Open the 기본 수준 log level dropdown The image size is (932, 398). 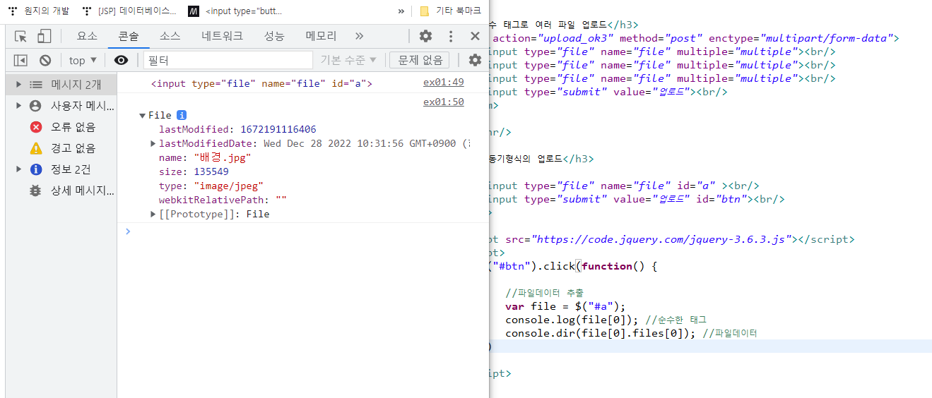349,61
